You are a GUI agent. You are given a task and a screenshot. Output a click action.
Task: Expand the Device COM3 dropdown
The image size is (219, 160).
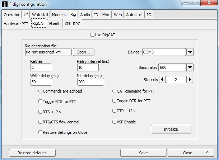[x=190, y=52]
